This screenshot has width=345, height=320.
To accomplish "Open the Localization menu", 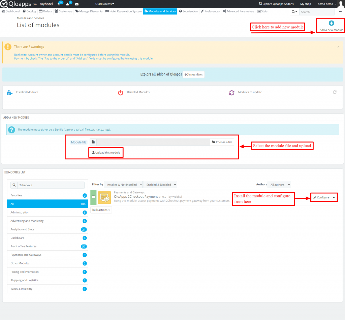I will point(188,11).
